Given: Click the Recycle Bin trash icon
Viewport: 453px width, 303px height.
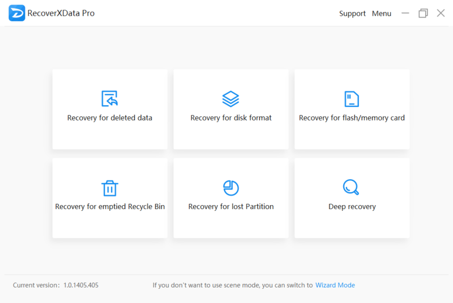Looking at the screenshot, I should click(x=110, y=188).
